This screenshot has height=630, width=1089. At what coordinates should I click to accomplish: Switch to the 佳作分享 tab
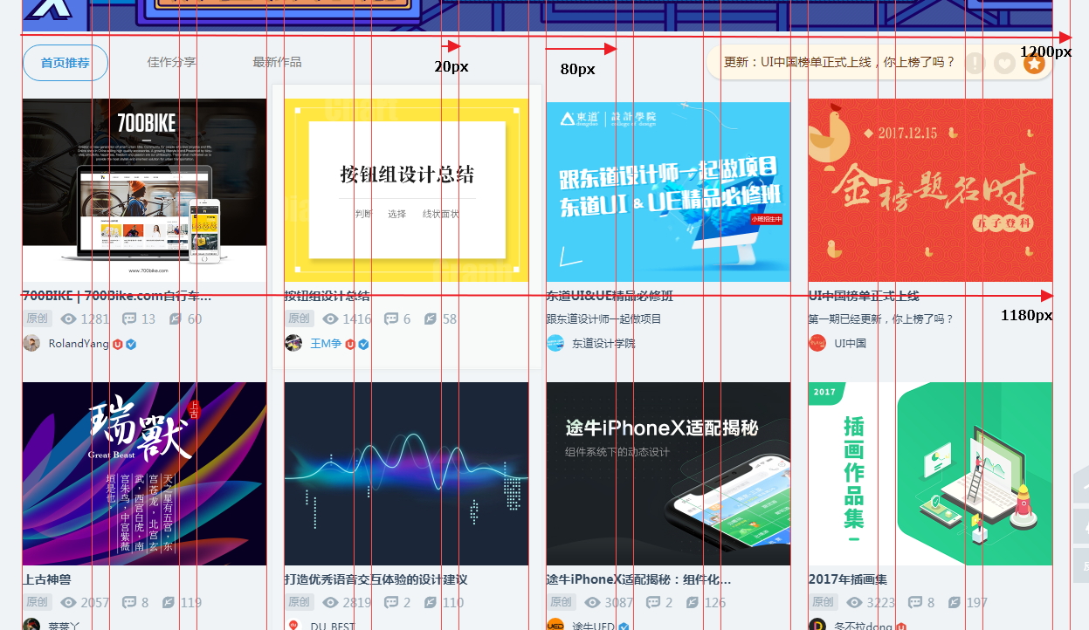(x=171, y=62)
